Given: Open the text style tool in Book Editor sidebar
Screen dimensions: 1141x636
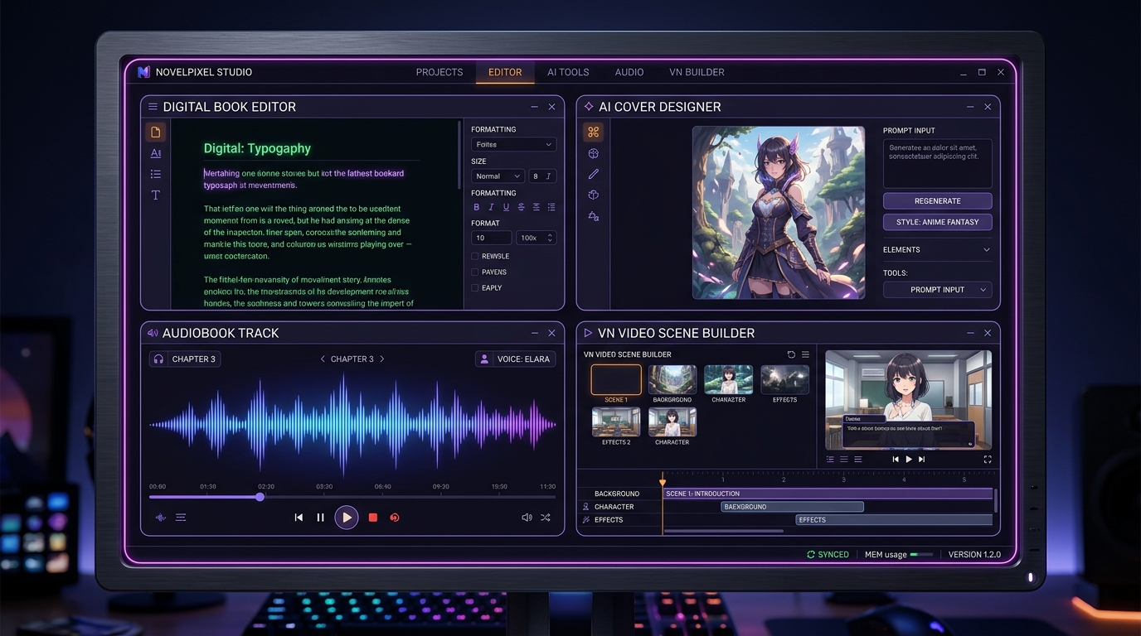Looking at the screenshot, I should point(155,153).
